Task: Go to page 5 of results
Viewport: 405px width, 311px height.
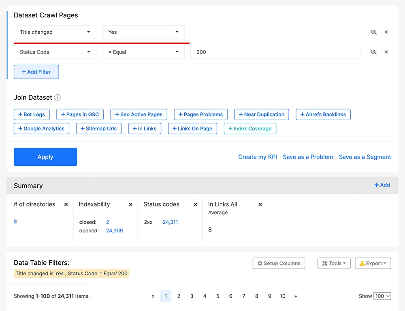Action: click(217, 296)
